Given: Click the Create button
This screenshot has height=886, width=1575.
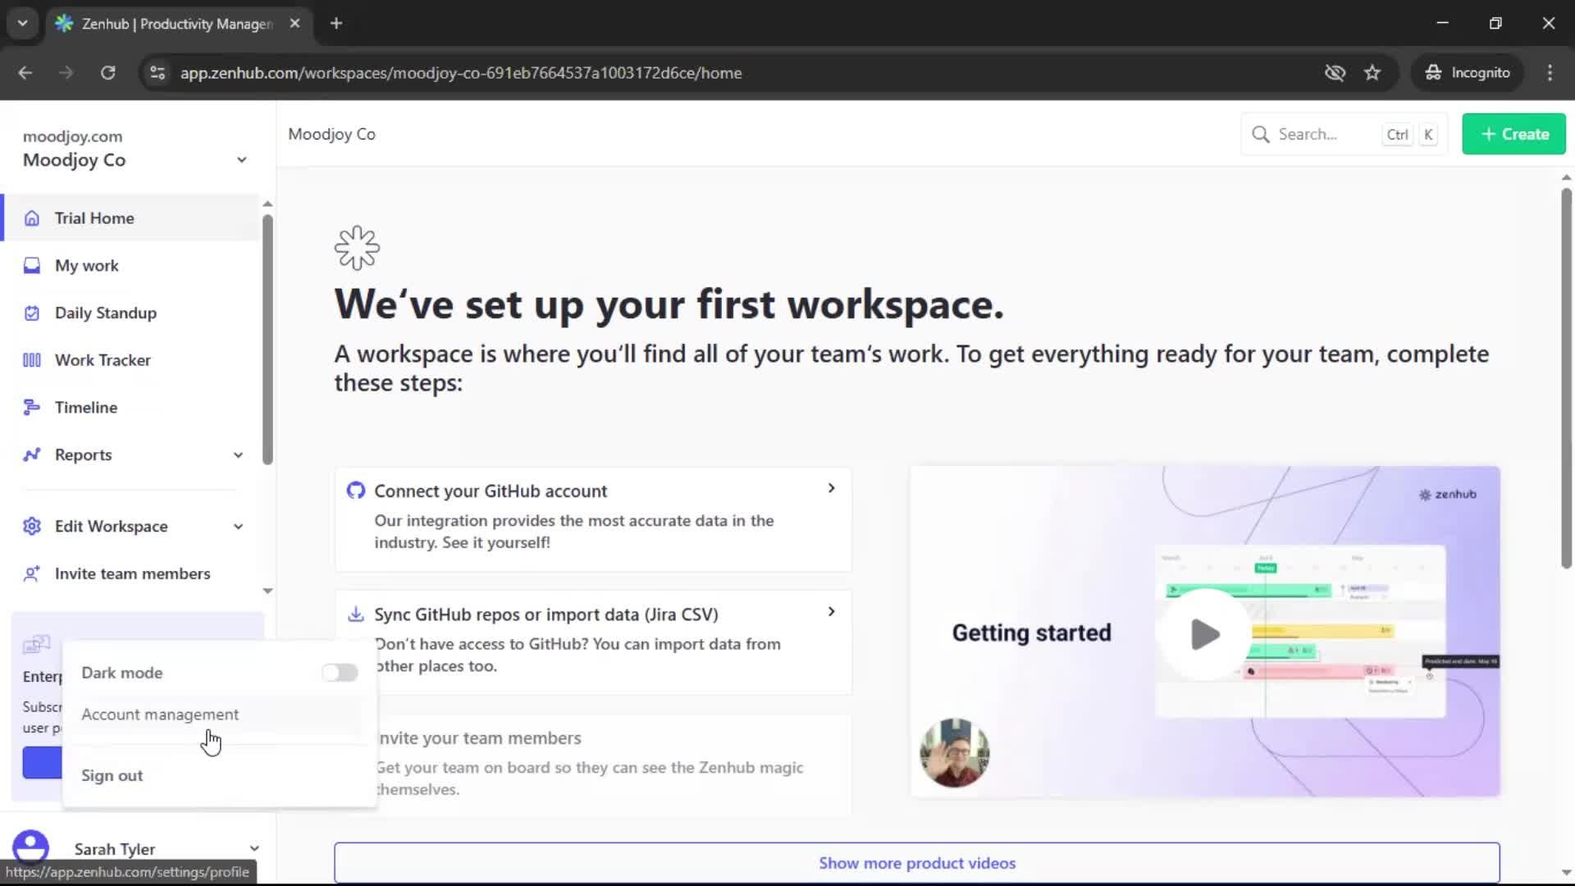Looking at the screenshot, I should [x=1512, y=134].
